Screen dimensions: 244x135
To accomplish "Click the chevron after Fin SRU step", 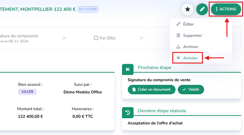I will [x=141, y=38].
